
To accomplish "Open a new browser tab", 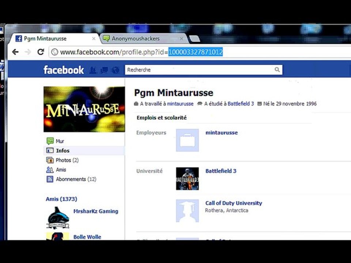I will (195, 39).
